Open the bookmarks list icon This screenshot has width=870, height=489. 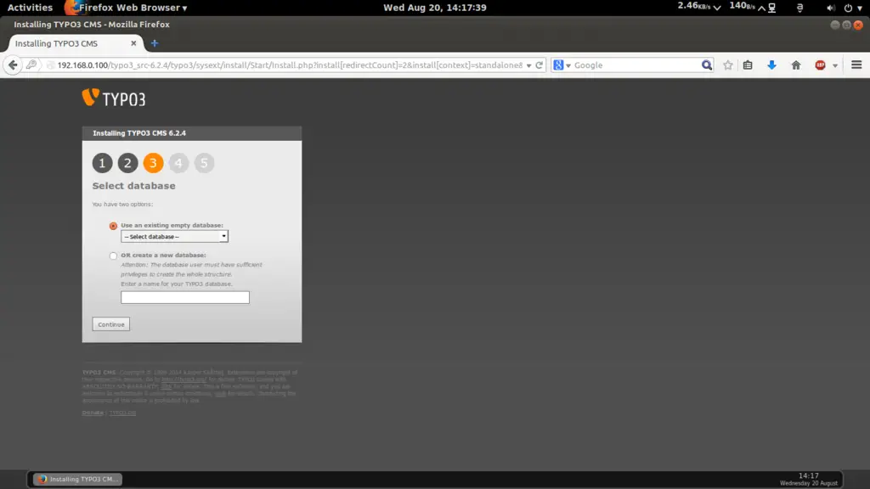pyautogui.click(x=748, y=65)
